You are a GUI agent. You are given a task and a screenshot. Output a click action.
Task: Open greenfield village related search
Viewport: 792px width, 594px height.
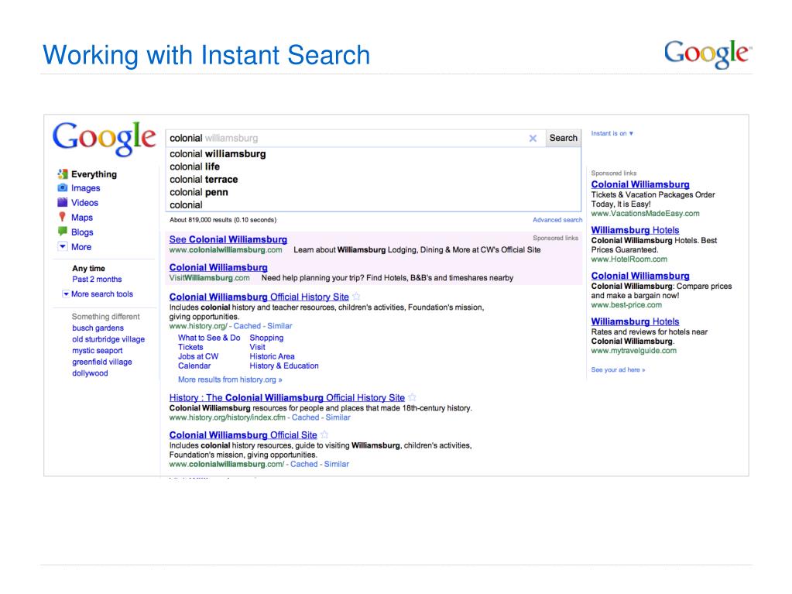(101, 362)
